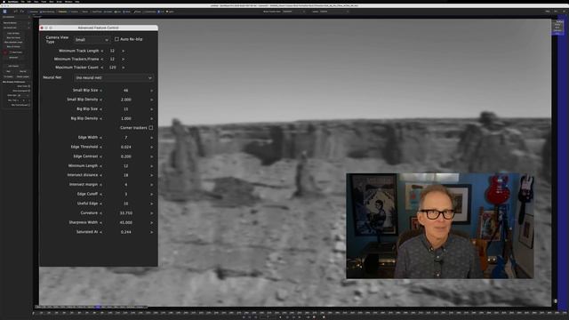The height and width of the screenshot is (320, 569).
Task: Decrease Edge Threshold with left arrow
Action: click(100, 147)
